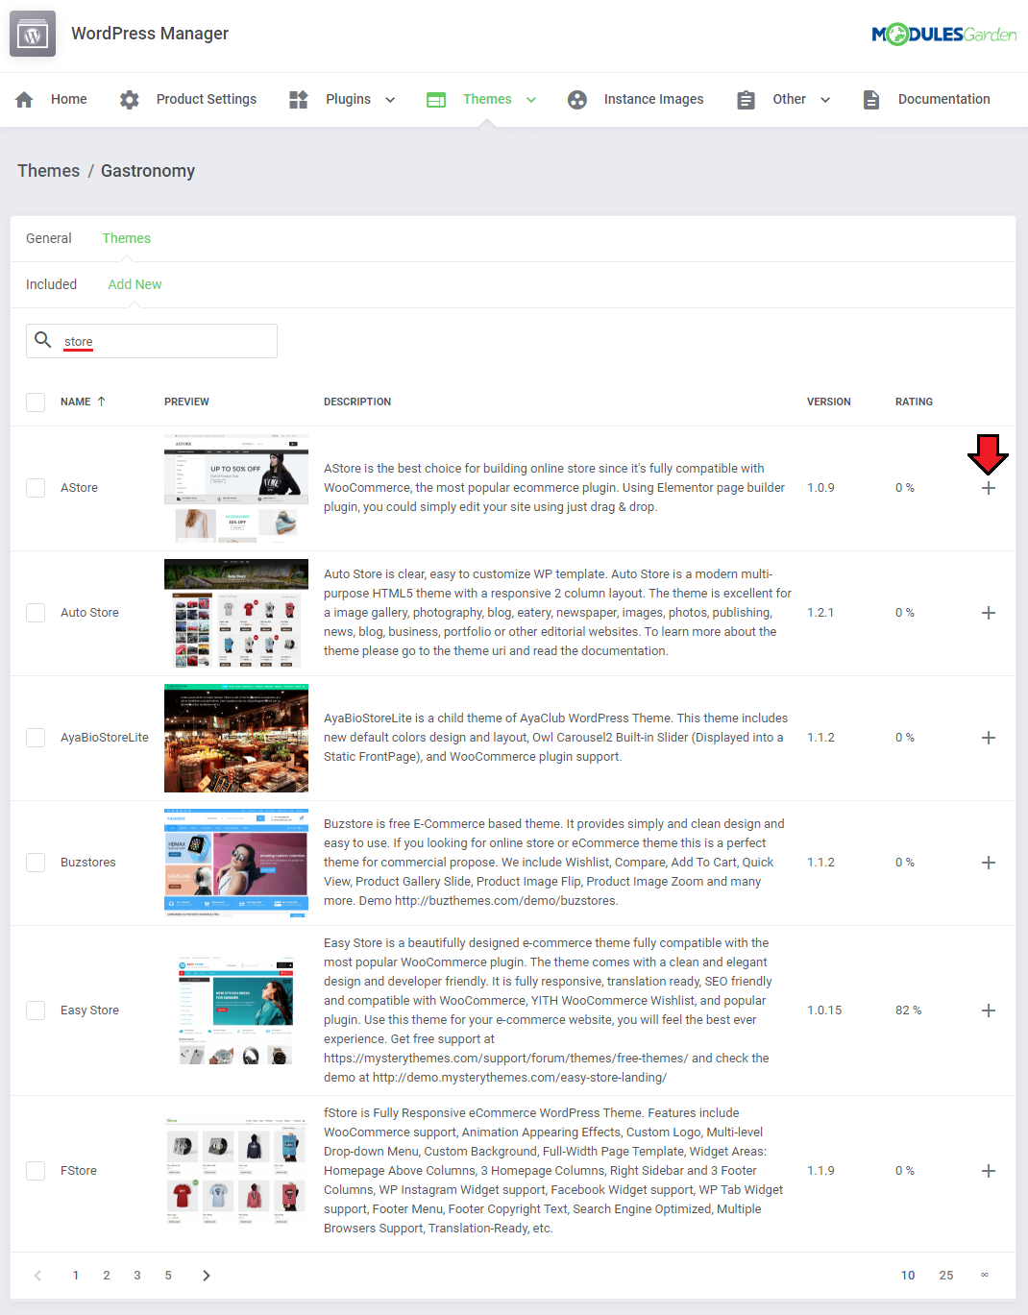Go to next page arrow

point(207,1276)
